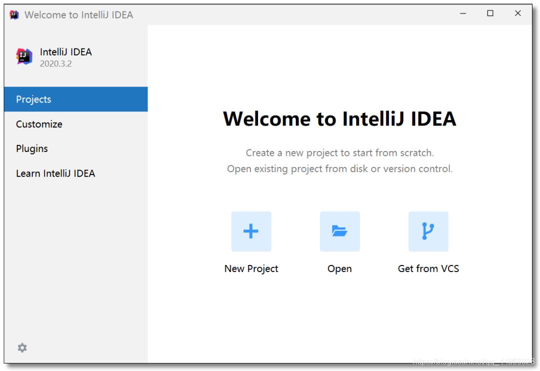Minimize the Welcome window

tap(463, 13)
